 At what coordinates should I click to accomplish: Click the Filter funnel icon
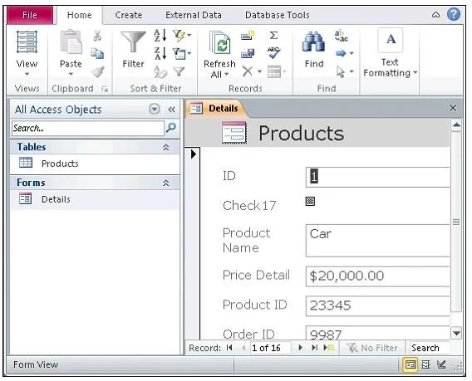(x=133, y=42)
